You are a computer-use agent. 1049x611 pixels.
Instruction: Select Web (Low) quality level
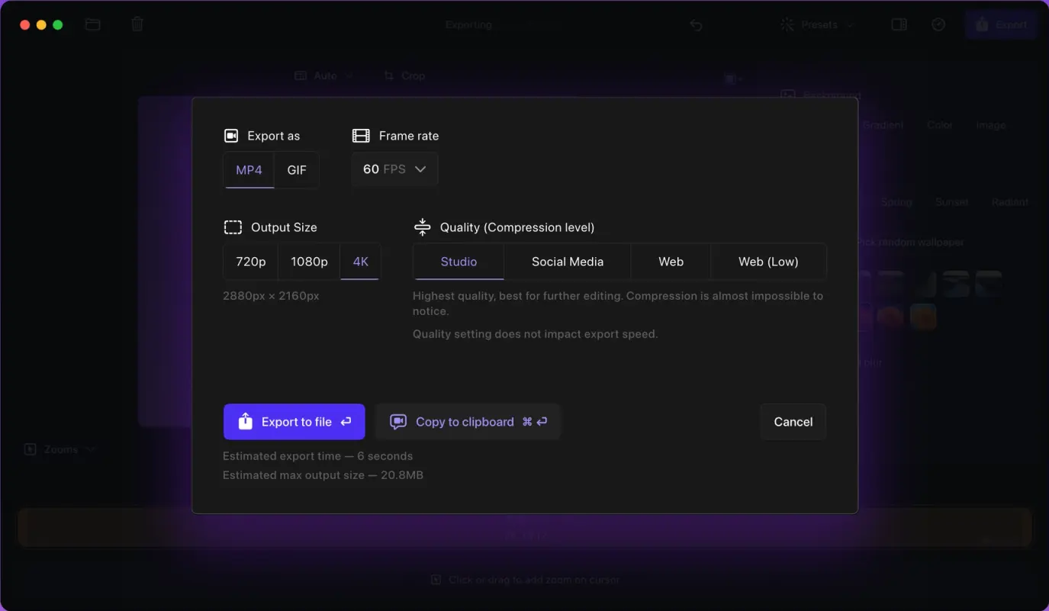[768, 262]
